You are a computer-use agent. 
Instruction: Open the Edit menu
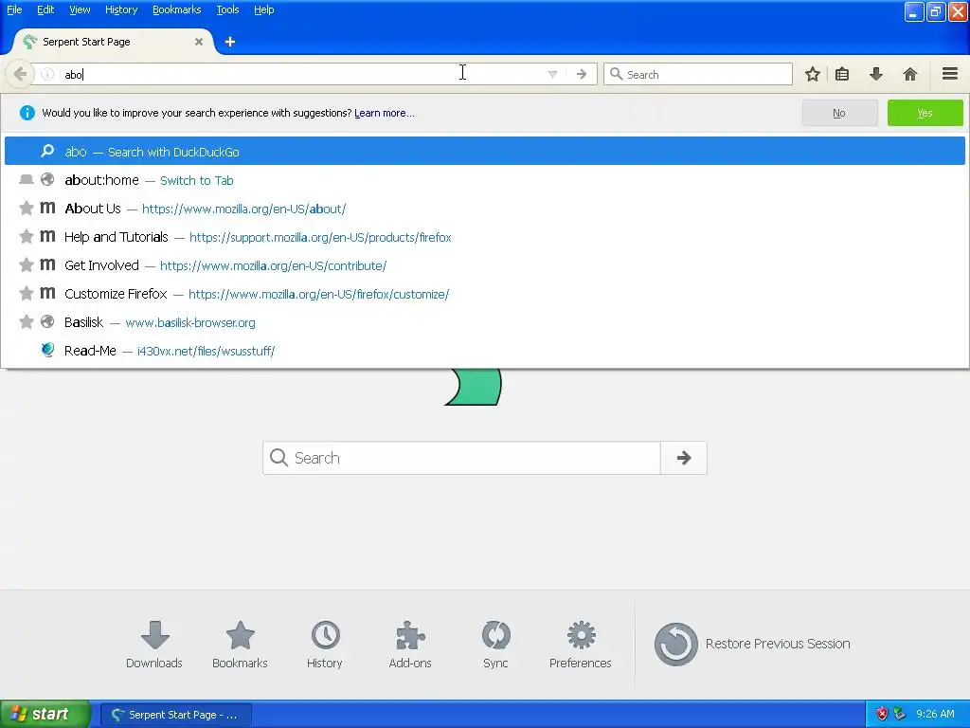[45, 9]
